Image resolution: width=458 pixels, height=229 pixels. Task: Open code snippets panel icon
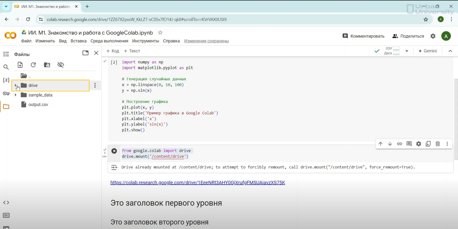6,203
